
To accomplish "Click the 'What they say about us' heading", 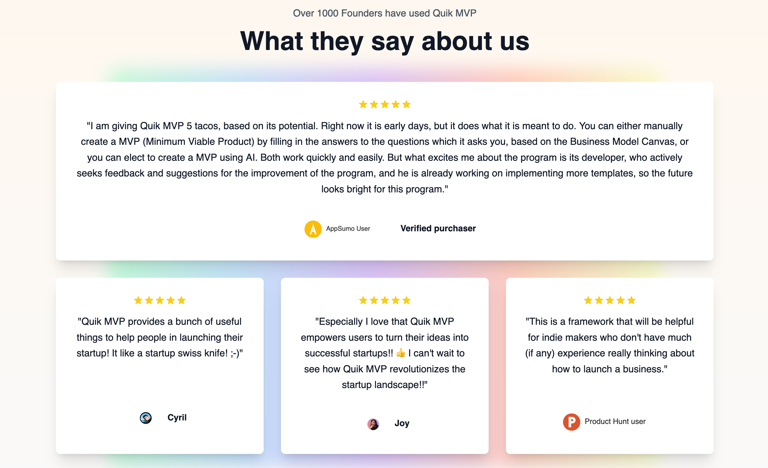I will click(385, 41).
